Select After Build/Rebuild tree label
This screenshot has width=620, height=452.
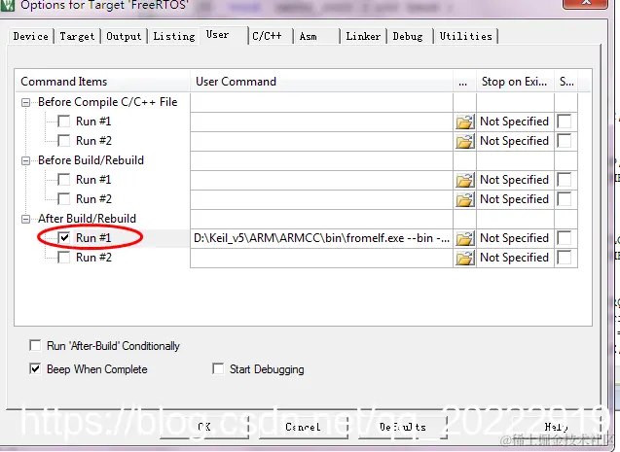pyautogui.click(x=87, y=219)
